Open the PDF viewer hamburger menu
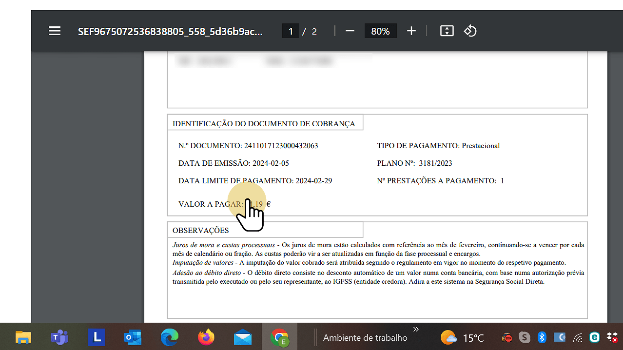 coord(54,31)
